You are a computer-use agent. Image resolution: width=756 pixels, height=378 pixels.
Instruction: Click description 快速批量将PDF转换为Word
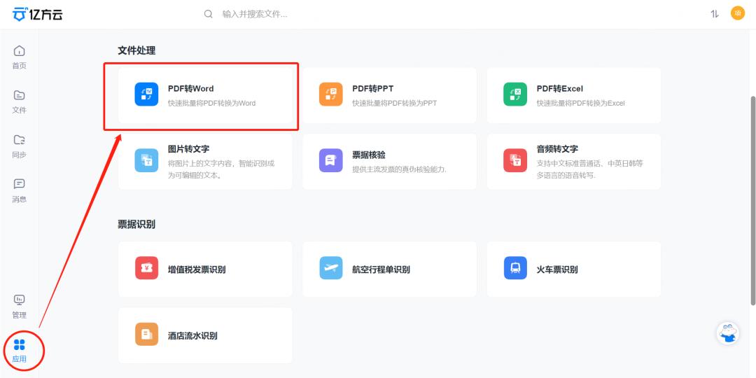tap(211, 103)
